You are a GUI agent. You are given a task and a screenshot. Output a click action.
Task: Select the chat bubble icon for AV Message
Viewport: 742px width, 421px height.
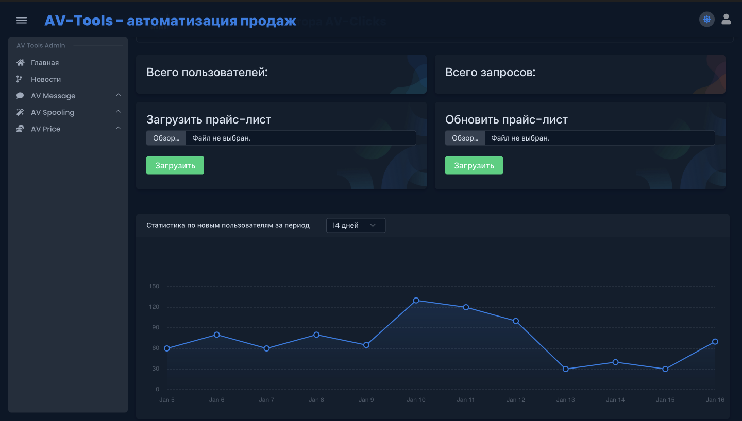pos(20,95)
